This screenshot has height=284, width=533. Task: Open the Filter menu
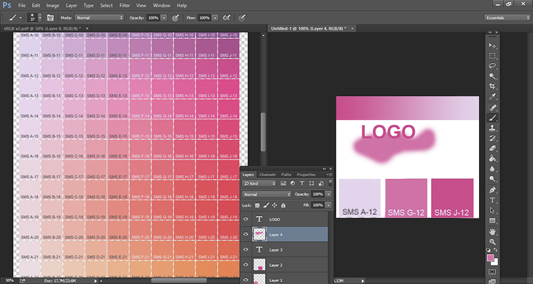[x=124, y=5]
